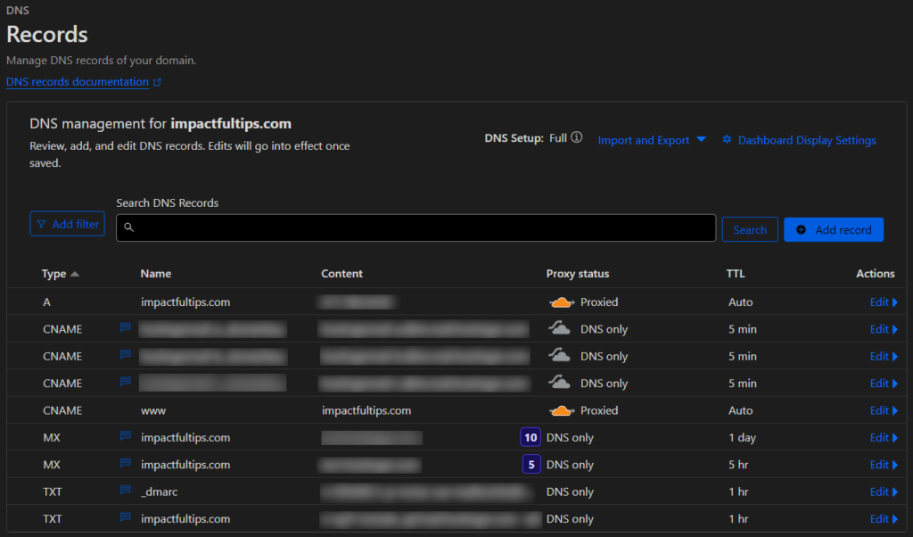The image size is (913, 537).
Task: Click the MX priority badge showing 10
Action: coord(531,437)
